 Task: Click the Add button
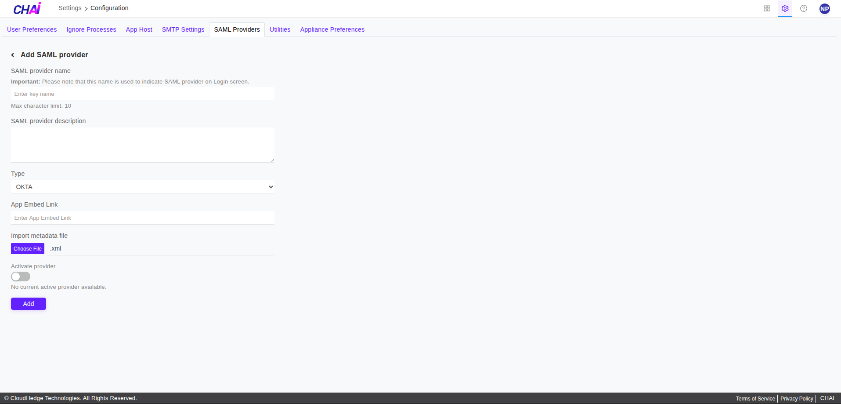[x=28, y=303]
